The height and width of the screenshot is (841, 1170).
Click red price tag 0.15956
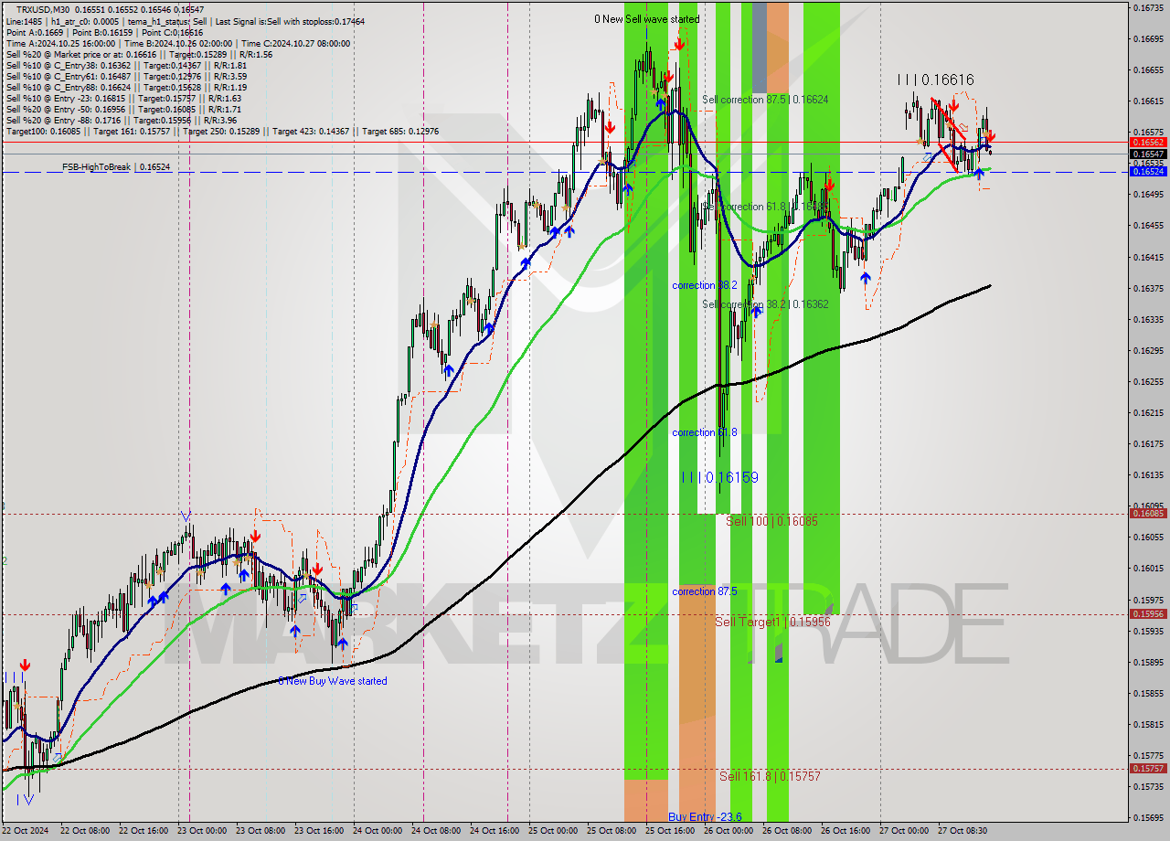(x=1148, y=614)
